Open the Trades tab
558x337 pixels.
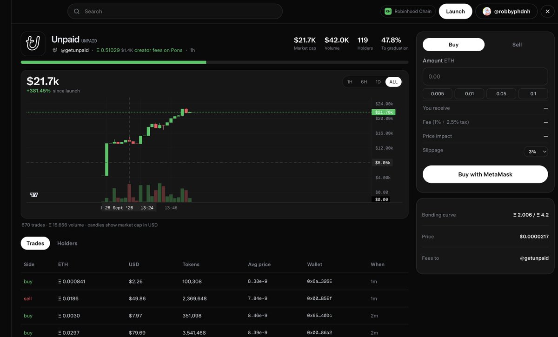click(35, 243)
